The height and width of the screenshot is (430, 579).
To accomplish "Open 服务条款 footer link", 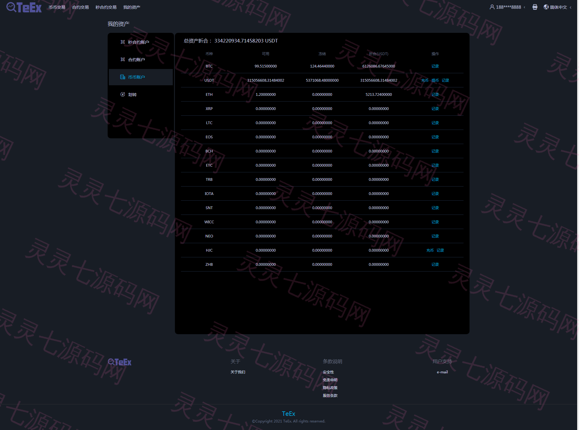I will point(330,395).
